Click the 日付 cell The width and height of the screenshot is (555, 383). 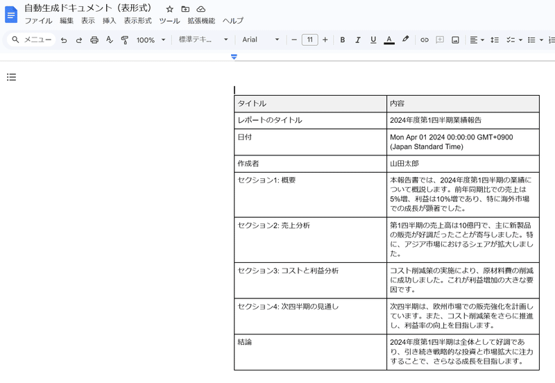pyautogui.click(x=310, y=142)
